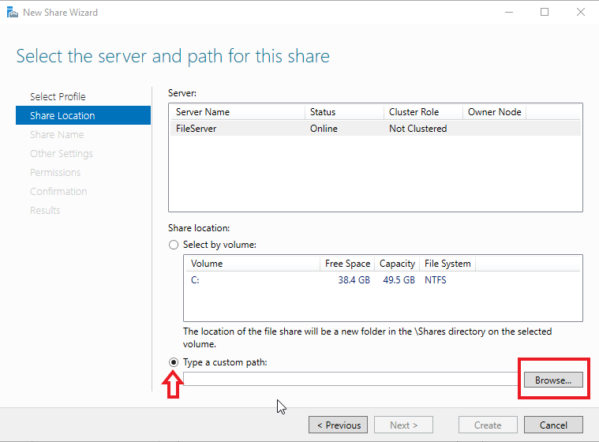Sort servers by Server Name column header
Viewport: 599px width, 442px height.
(x=238, y=112)
